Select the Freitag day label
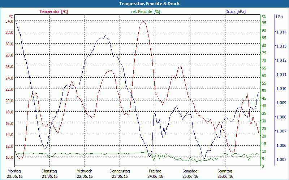The width and height of the screenshot is (289, 180). point(155,171)
